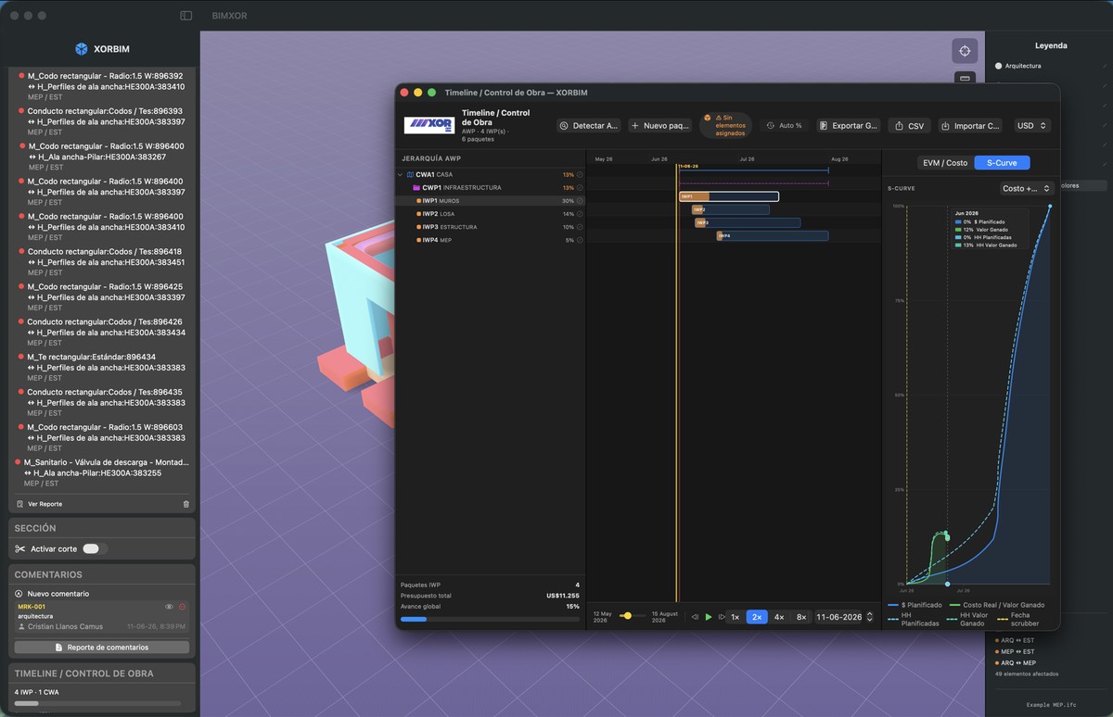
Task: Play the timeline animation
Action: pyautogui.click(x=709, y=617)
